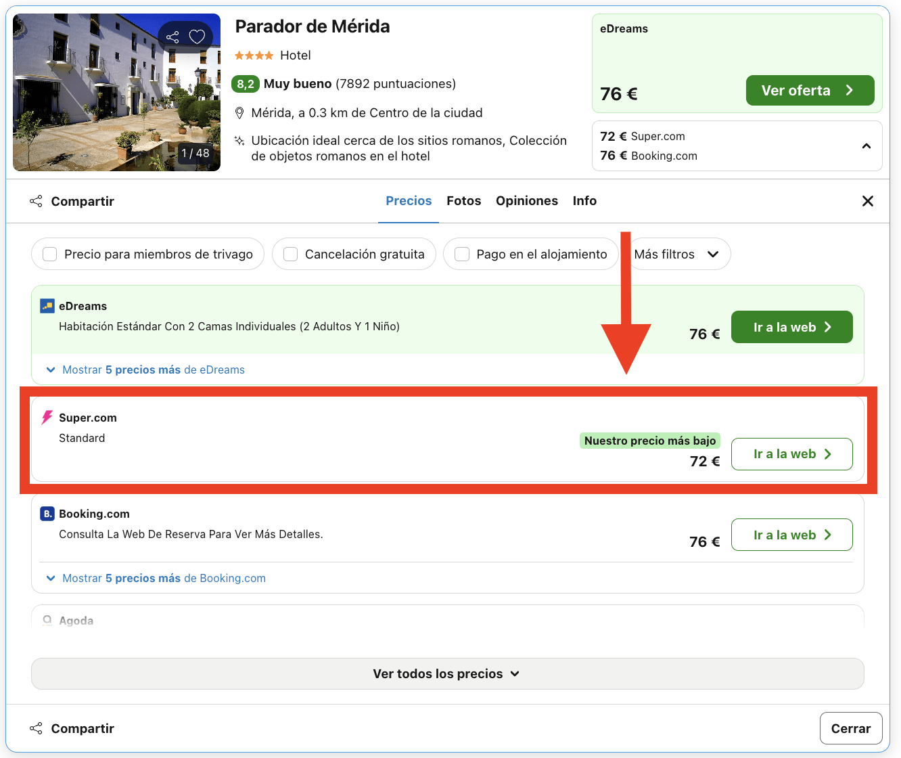901x758 pixels.
Task: Click the Super.com lightning bolt logo
Action: [45, 417]
